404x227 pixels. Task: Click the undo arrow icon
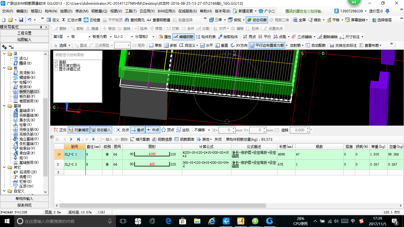(x=30, y=20)
